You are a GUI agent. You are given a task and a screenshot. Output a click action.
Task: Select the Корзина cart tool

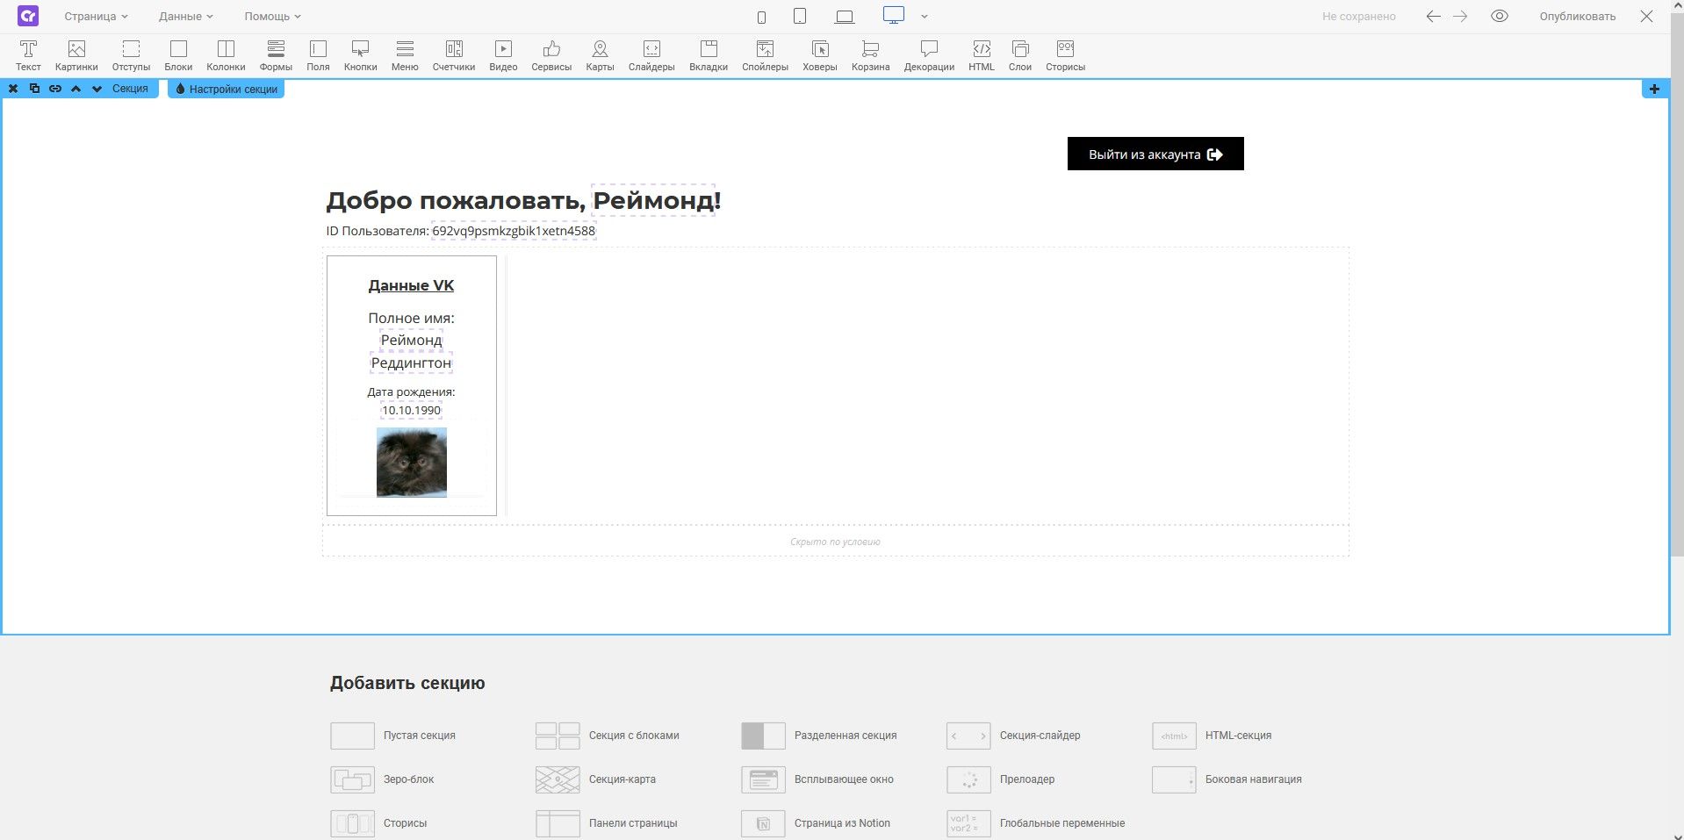(x=870, y=54)
